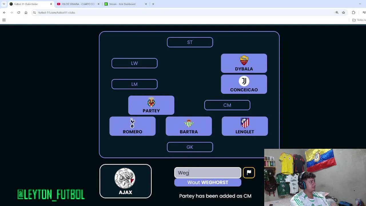
Task: Click the Conceicao Juventus card
Action: (x=244, y=84)
